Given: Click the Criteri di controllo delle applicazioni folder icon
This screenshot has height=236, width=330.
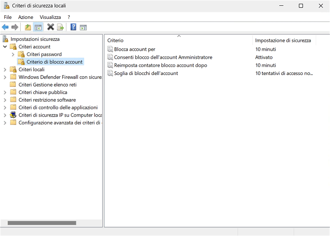Looking at the screenshot, I should click(x=13, y=107).
